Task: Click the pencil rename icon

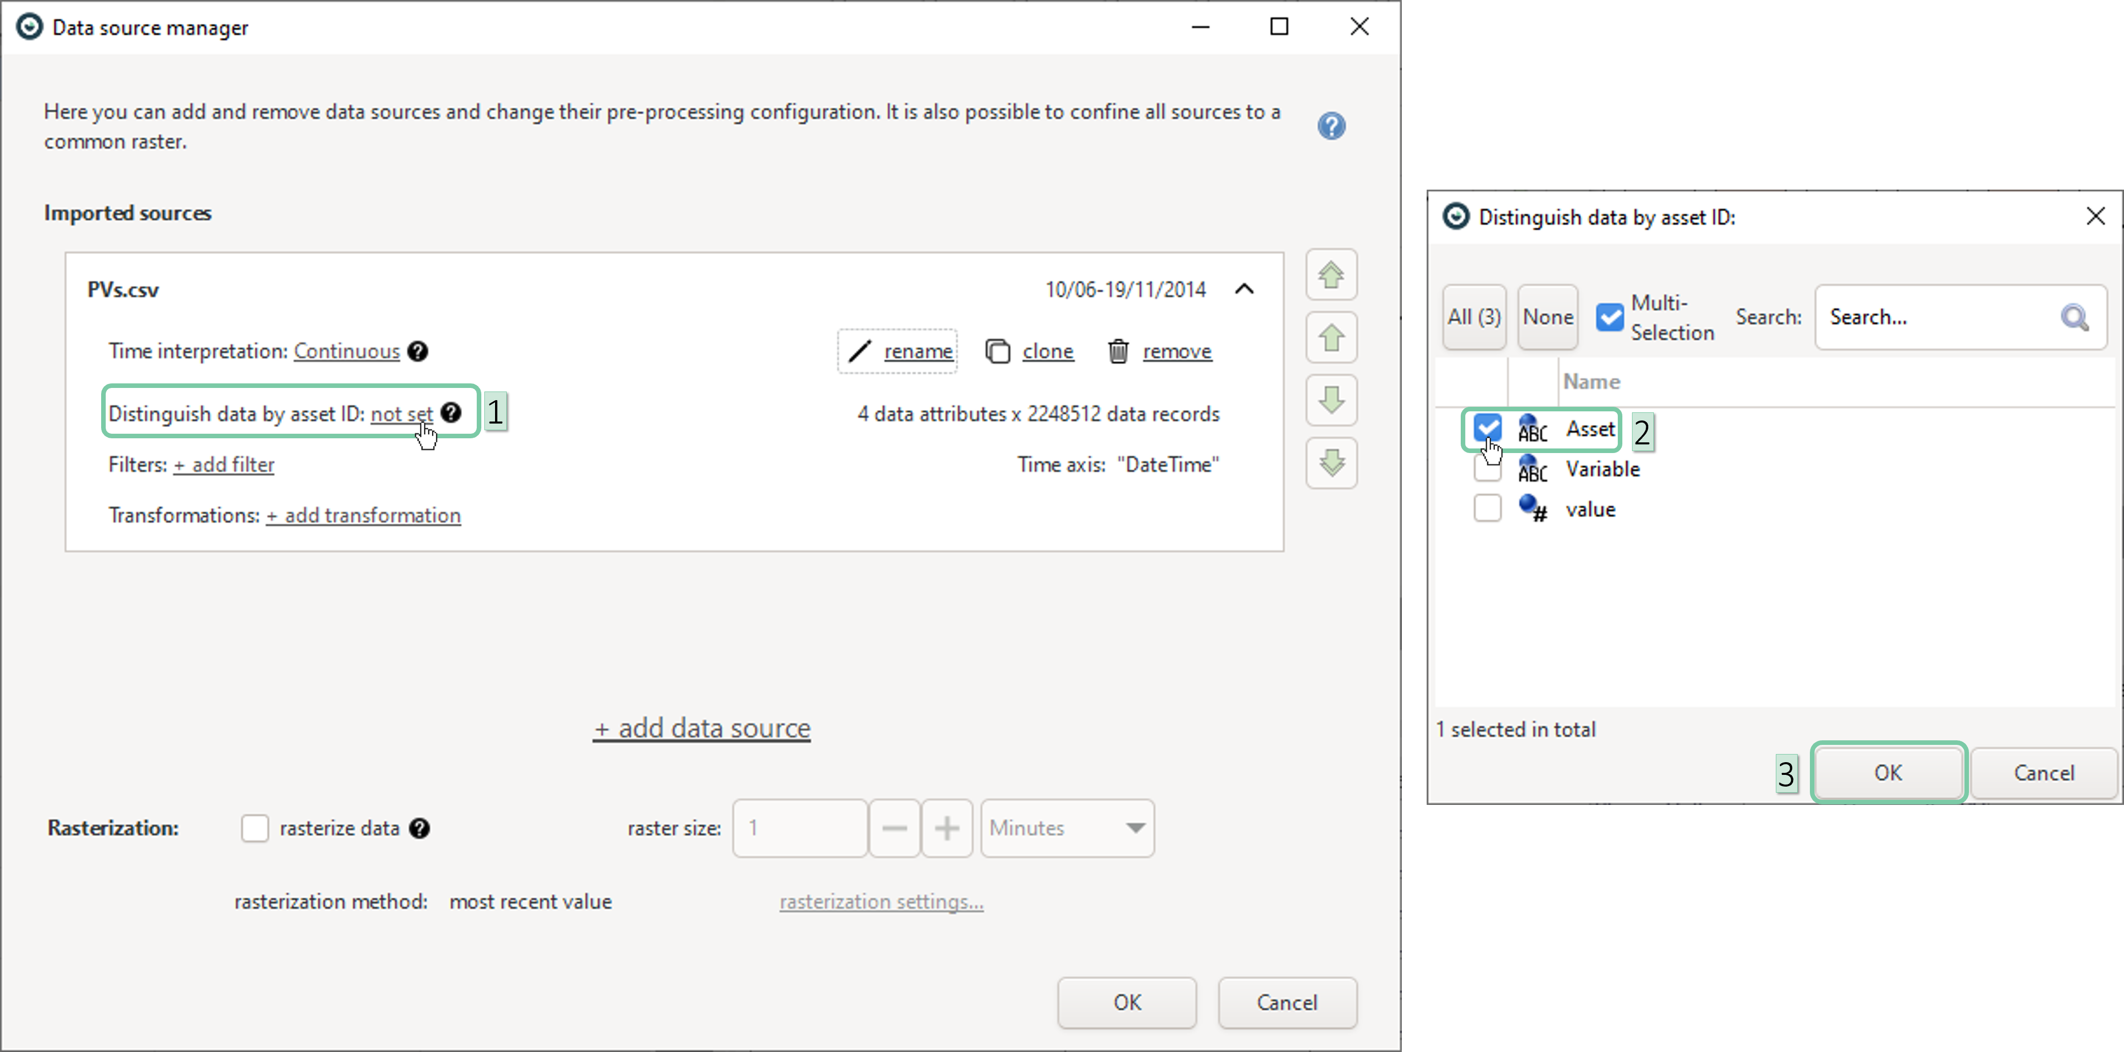Action: [x=859, y=351]
